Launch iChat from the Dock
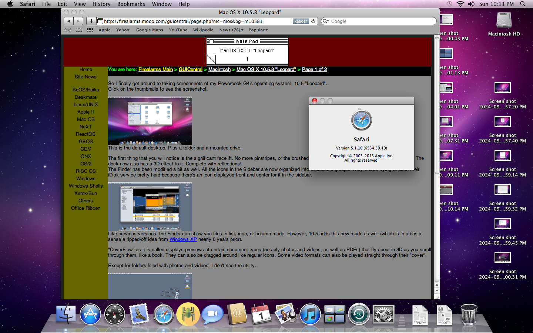This screenshot has height=333, width=533. pyautogui.click(x=212, y=314)
